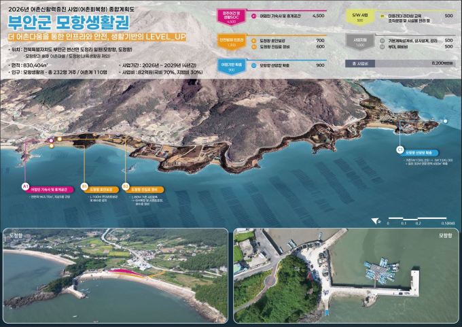Click the distance scale bar
Viewport: 462px width, 327px height.
[417, 220]
